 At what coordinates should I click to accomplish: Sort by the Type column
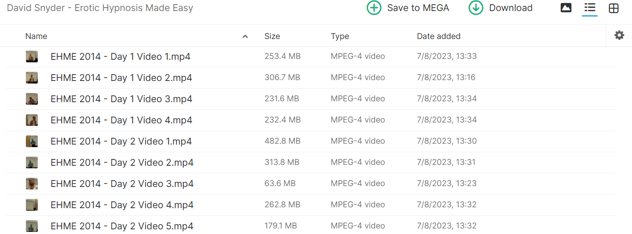[340, 36]
